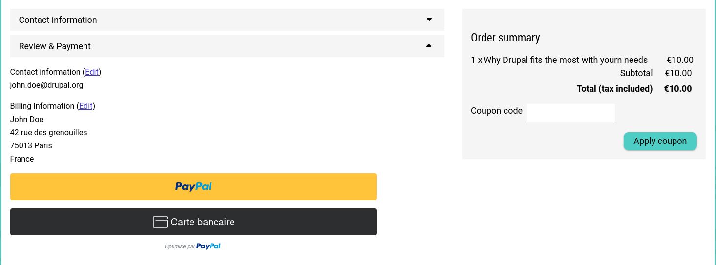Click the PayPal logo in yellow button
This screenshot has width=716, height=265.
[x=193, y=186]
